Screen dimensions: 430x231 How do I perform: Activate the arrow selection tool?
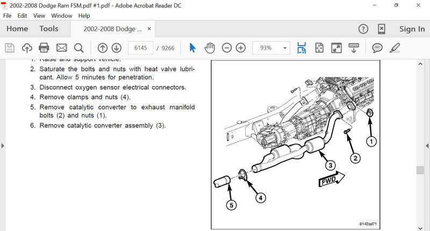click(193, 48)
